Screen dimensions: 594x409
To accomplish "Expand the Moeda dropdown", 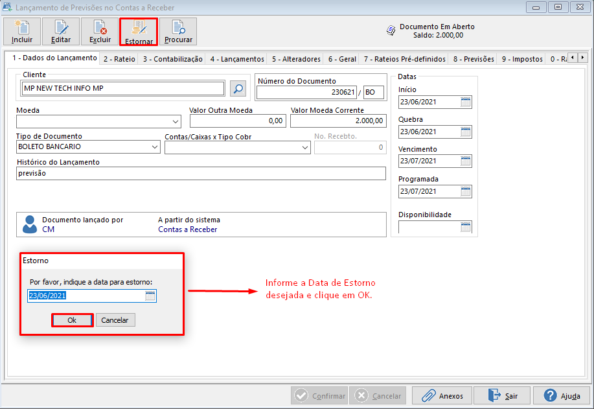I will coord(176,122).
